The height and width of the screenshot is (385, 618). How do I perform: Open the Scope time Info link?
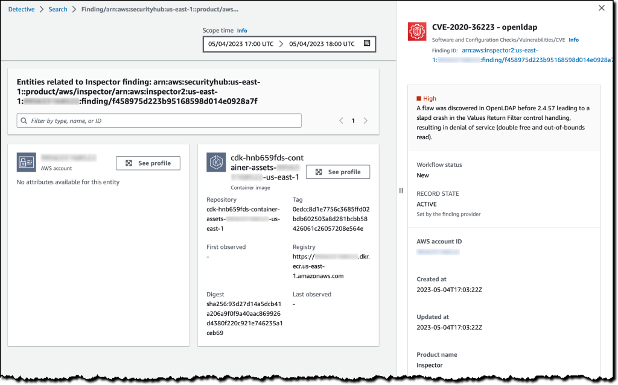[x=242, y=30]
